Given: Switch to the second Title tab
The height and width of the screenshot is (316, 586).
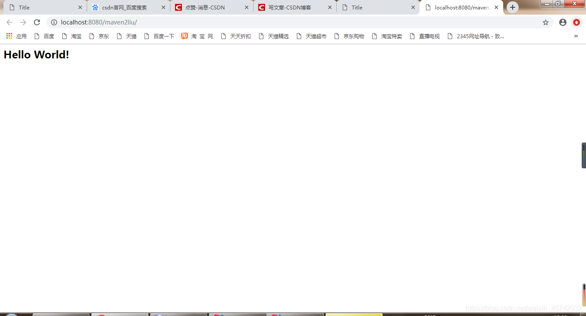Looking at the screenshot, I should (378, 7).
